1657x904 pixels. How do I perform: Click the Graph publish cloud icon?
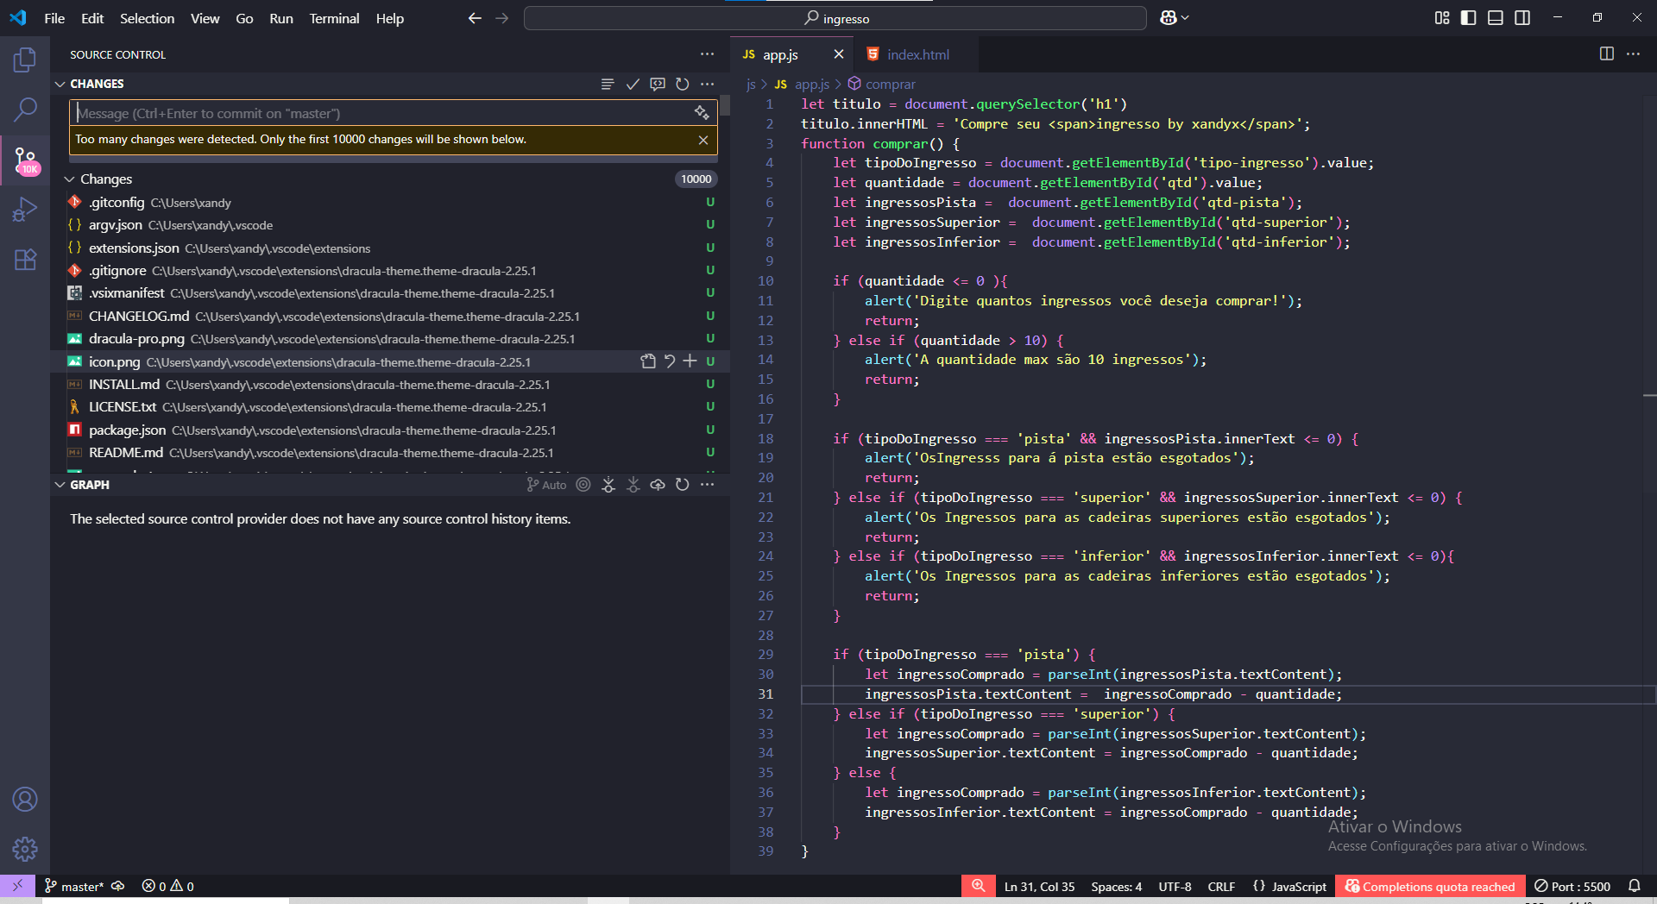click(658, 485)
